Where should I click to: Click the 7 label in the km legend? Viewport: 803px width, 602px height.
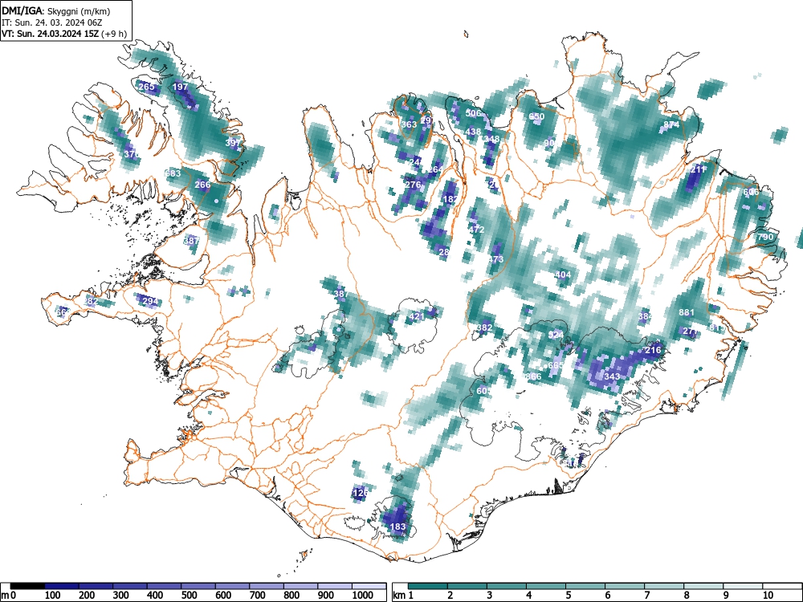(x=646, y=596)
